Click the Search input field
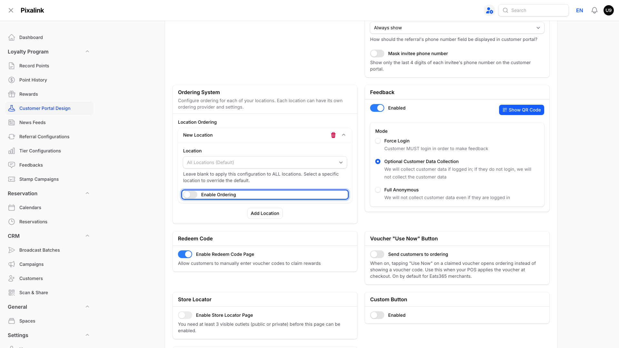619x348 pixels. [534, 10]
